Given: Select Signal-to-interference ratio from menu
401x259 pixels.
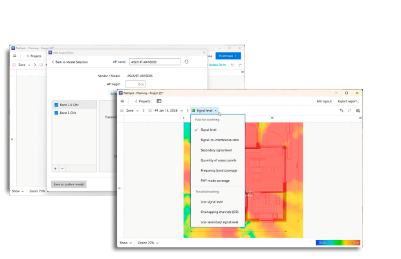Looking at the screenshot, I should click(219, 140).
